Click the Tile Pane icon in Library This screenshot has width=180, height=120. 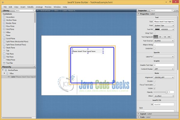point(4,57)
